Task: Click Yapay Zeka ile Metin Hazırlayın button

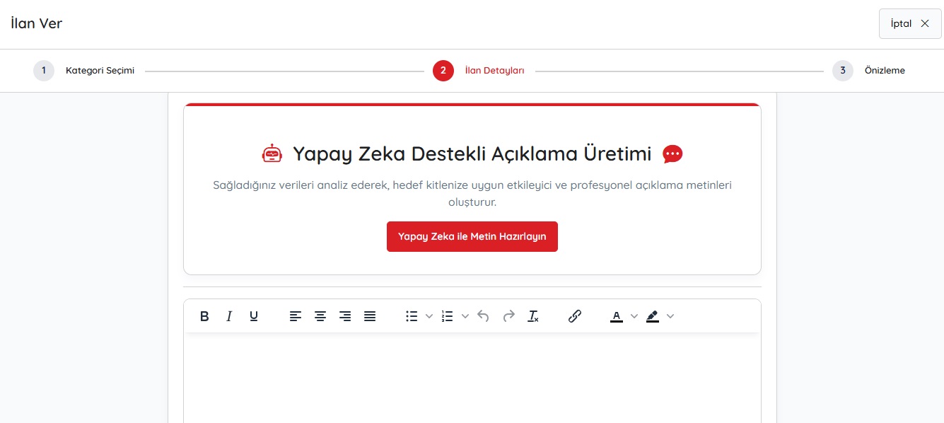Action: point(472,236)
